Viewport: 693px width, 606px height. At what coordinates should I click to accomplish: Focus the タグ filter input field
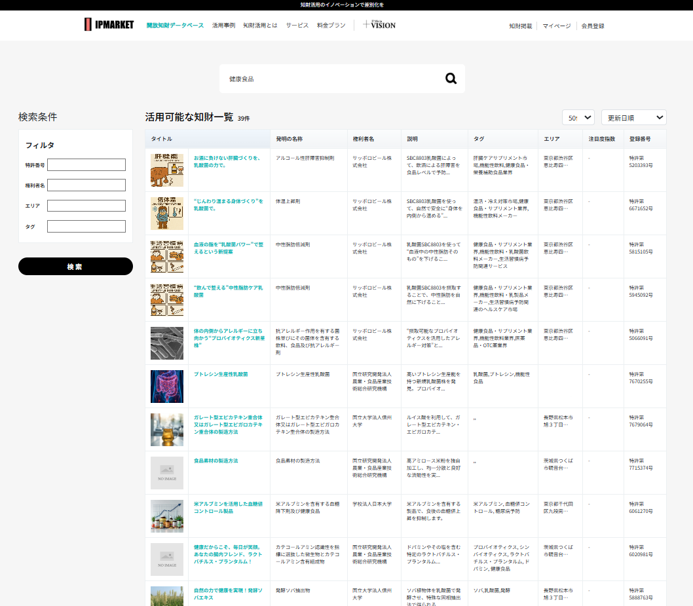click(86, 226)
